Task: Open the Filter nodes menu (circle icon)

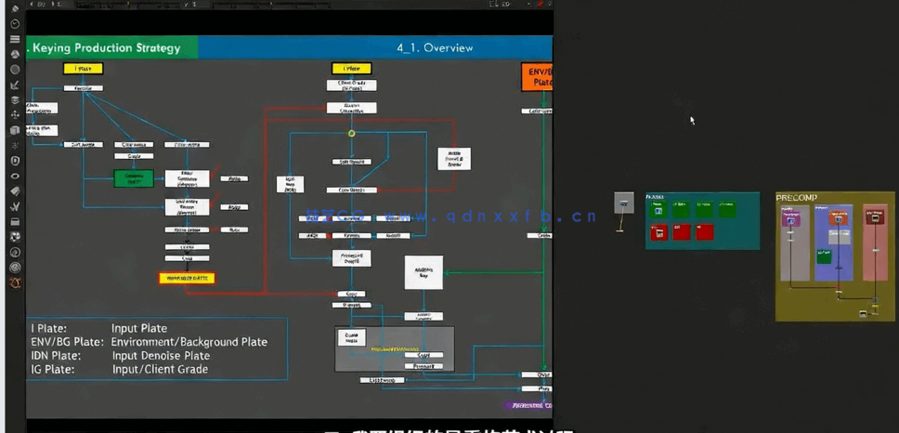Action: [x=15, y=69]
